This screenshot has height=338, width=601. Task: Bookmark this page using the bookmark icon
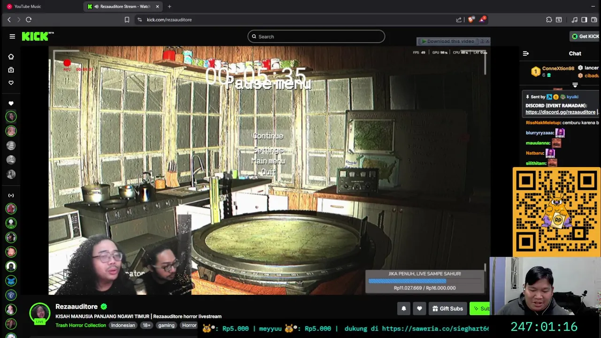click(x=127, y=20)
